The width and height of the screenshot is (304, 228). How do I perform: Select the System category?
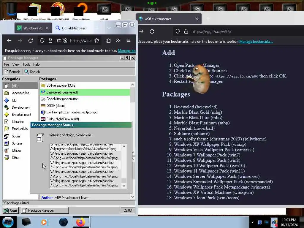tap(17, 143)
